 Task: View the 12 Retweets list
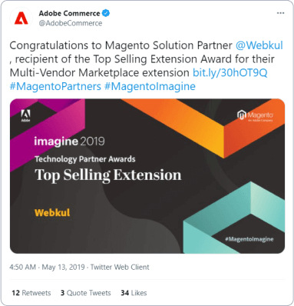[x=31, y=293]
